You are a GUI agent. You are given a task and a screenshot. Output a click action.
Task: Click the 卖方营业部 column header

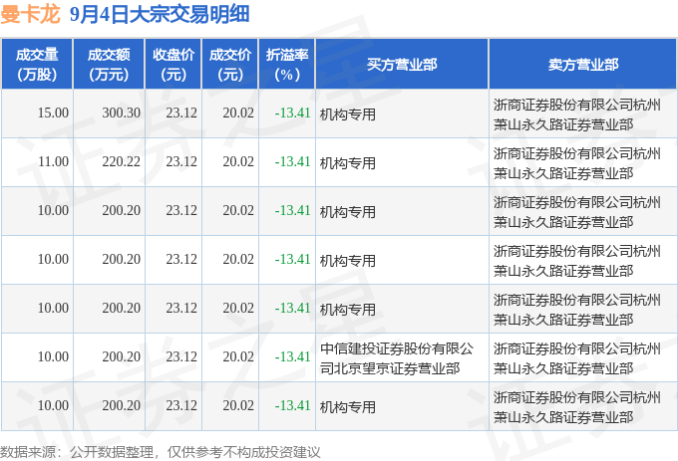(x=583, y=65)
